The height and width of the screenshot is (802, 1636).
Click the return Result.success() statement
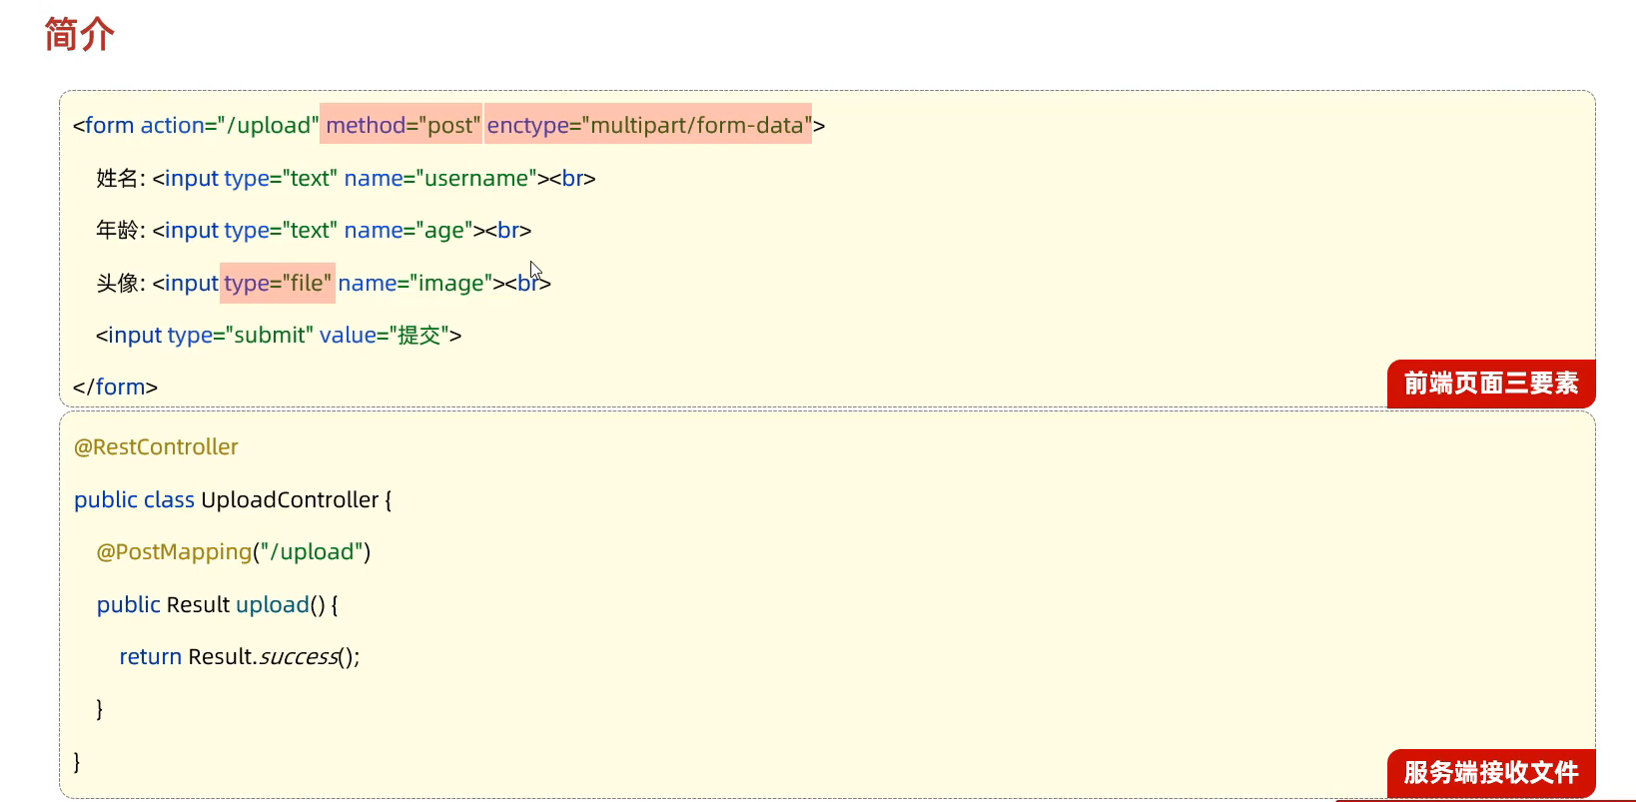239,657
